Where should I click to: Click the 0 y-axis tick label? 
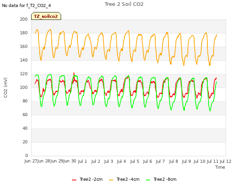point(26,155)
